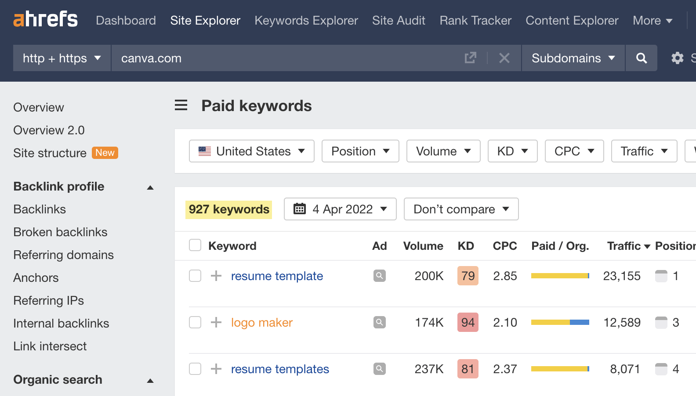The height and width of the screenshot is (396, 696).
Task: Show ad preview for logo maker
Action: pos(380,322)
